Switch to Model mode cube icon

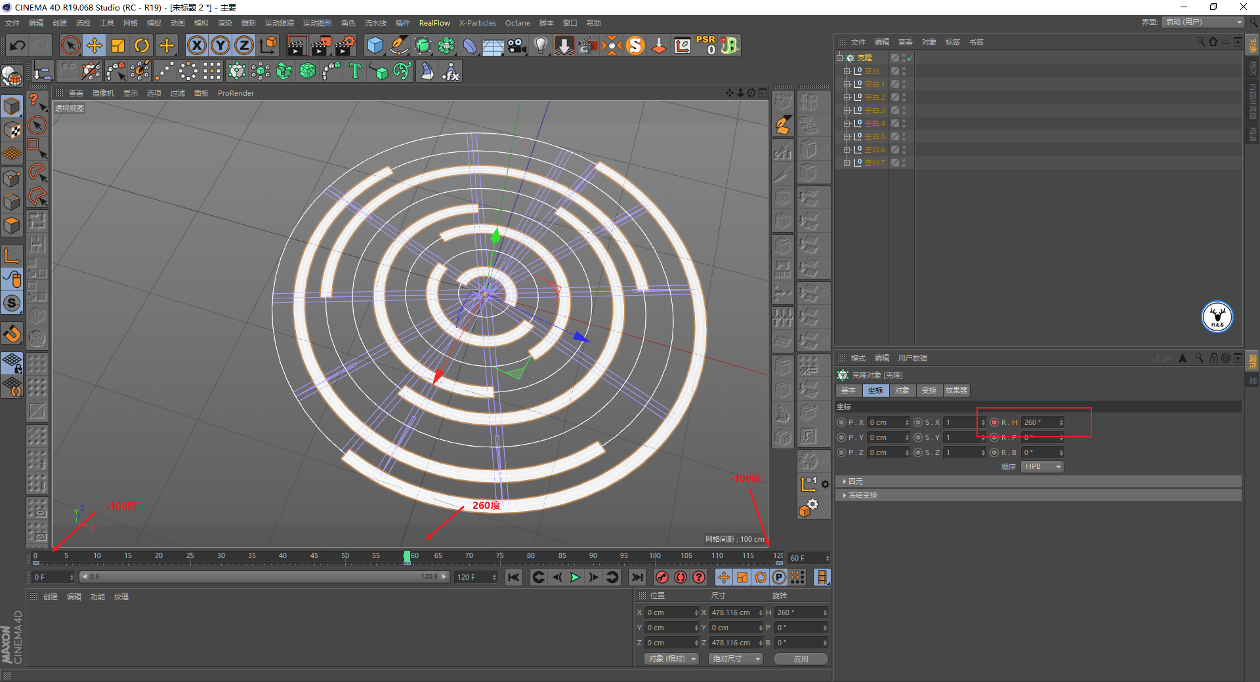pos(12,106)
